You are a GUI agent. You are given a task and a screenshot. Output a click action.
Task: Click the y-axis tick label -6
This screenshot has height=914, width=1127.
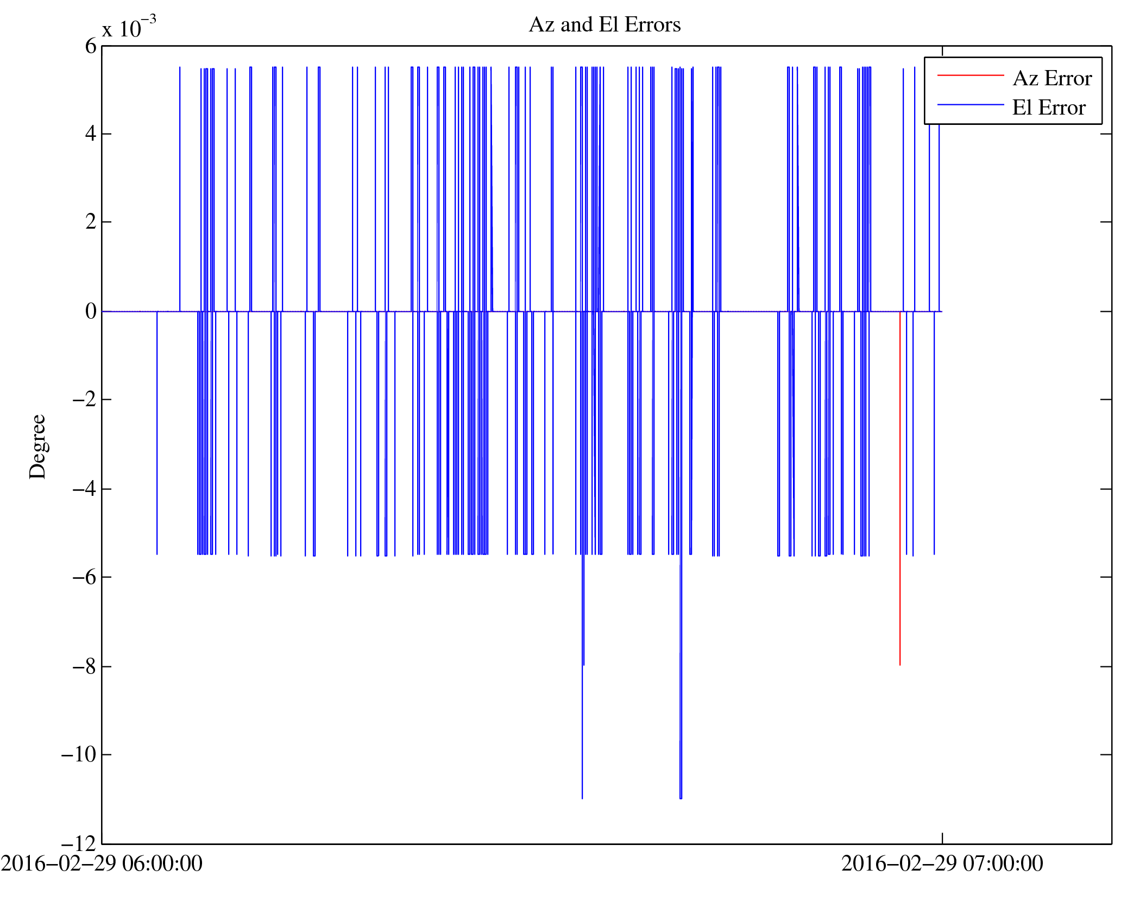(x=84, y=577)
